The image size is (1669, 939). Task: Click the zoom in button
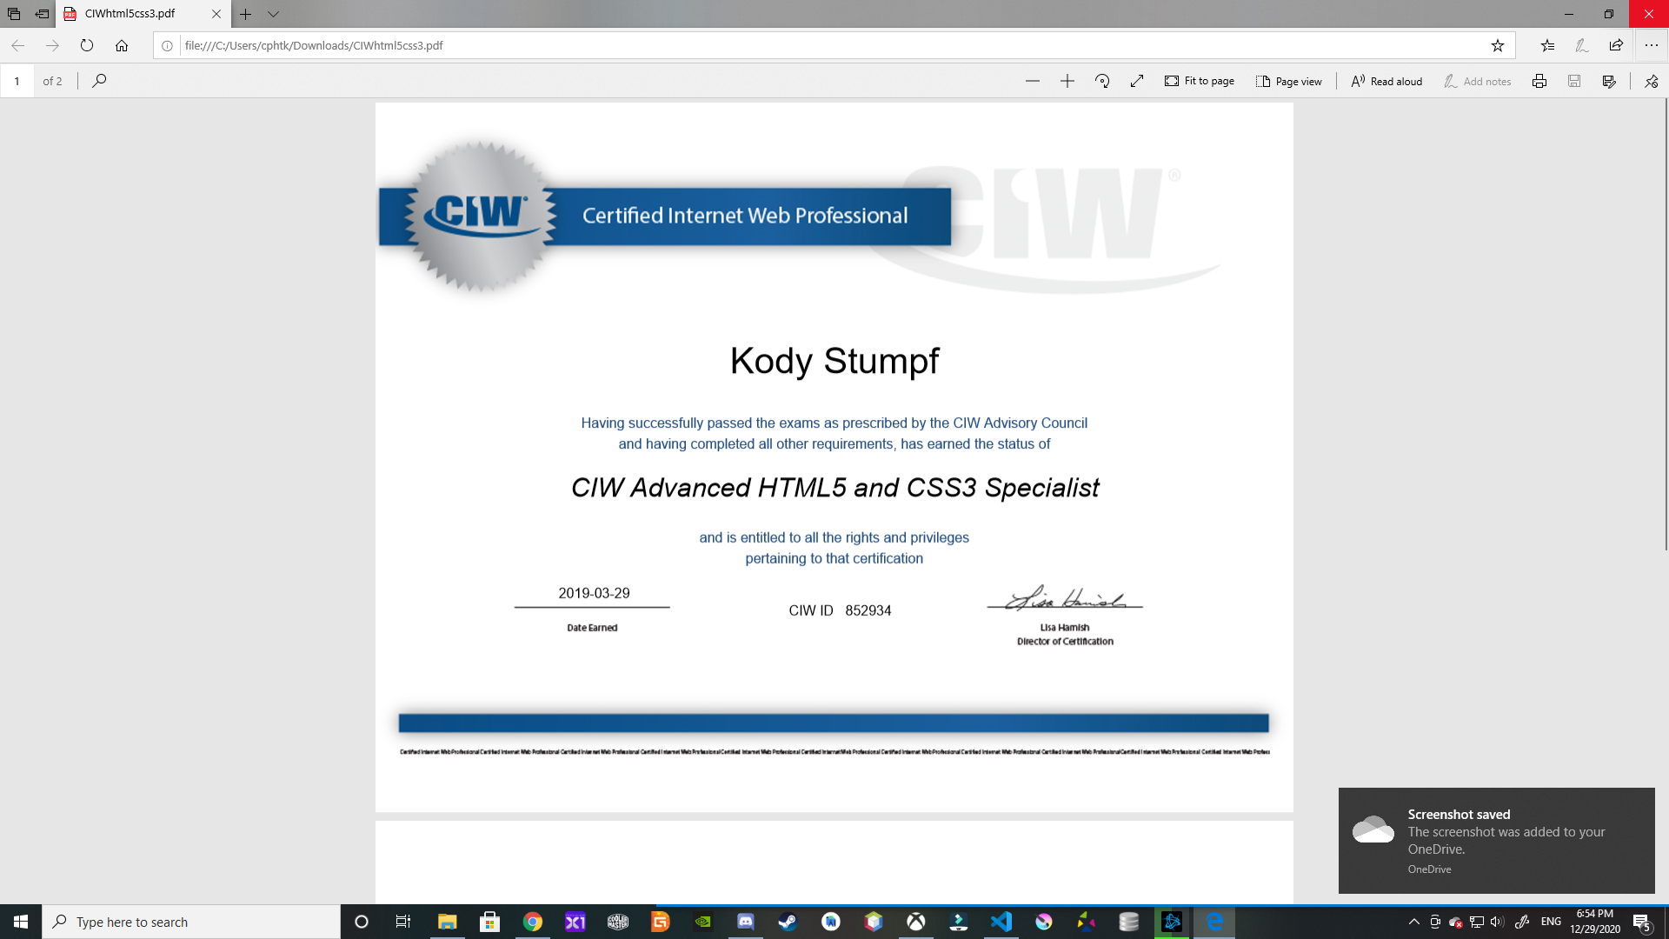tap(1066, 80)
